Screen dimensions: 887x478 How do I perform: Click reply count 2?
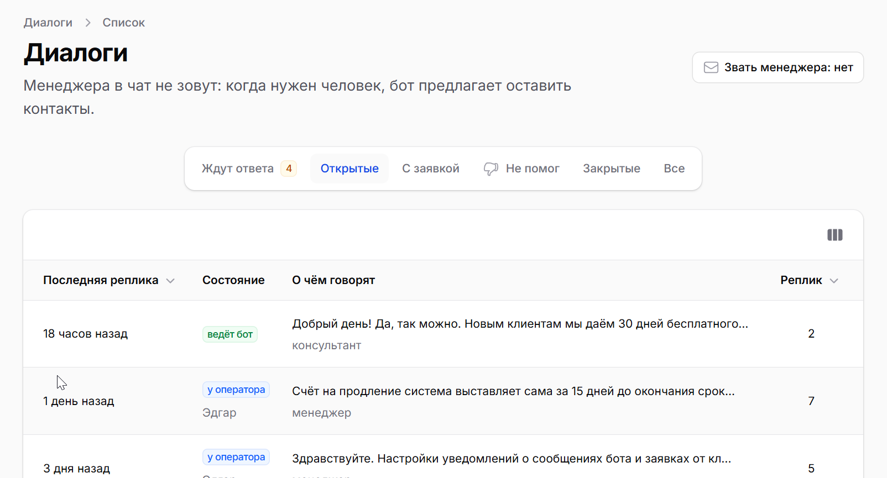click(811, 334)
